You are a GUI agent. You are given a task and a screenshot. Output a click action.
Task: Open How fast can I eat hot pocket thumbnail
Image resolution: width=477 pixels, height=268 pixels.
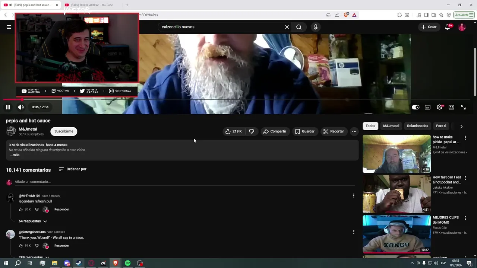397,194
